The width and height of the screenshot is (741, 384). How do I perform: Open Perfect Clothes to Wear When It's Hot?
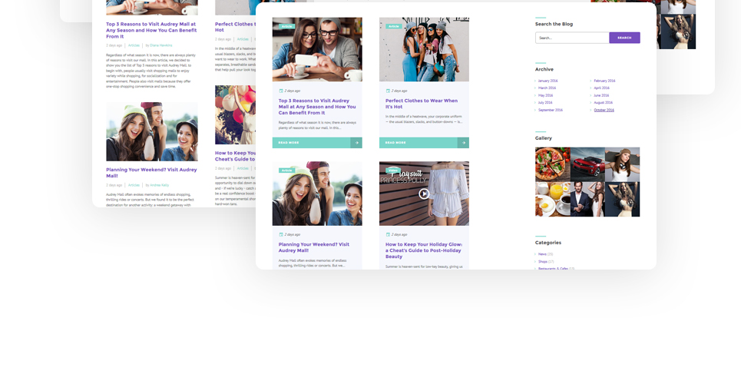pos(422,104)
